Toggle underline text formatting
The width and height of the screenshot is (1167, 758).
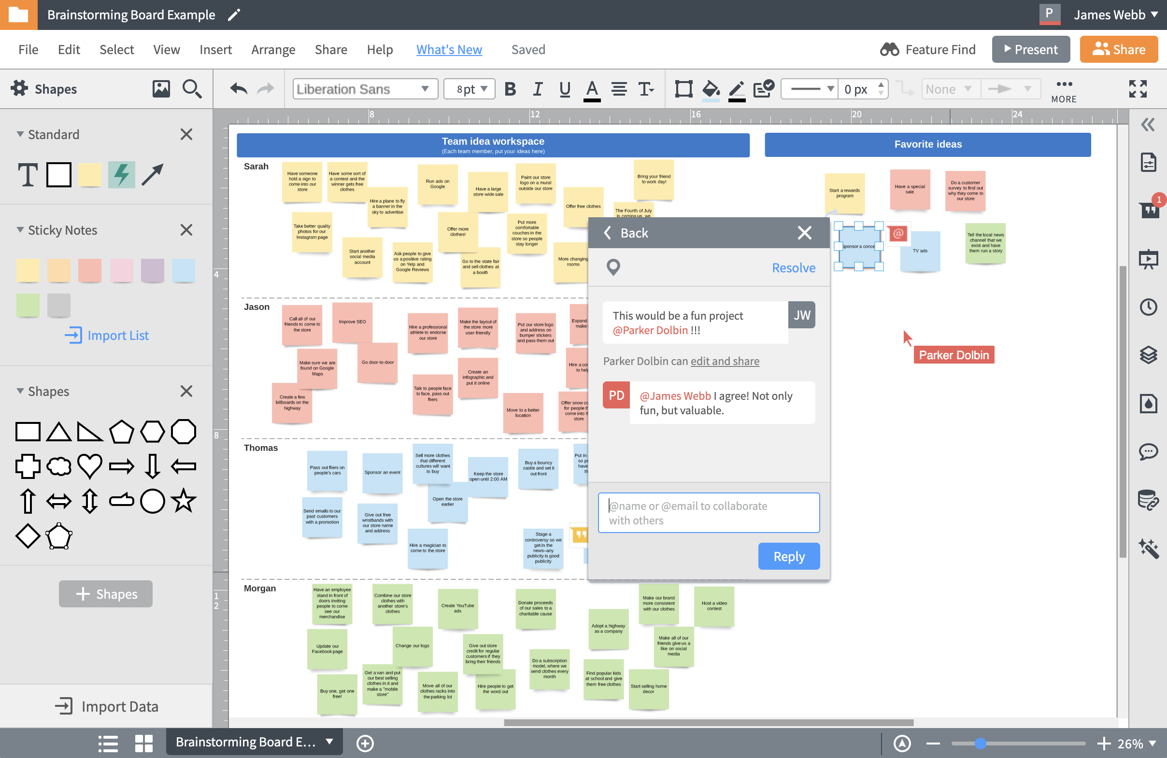[564, 89]
